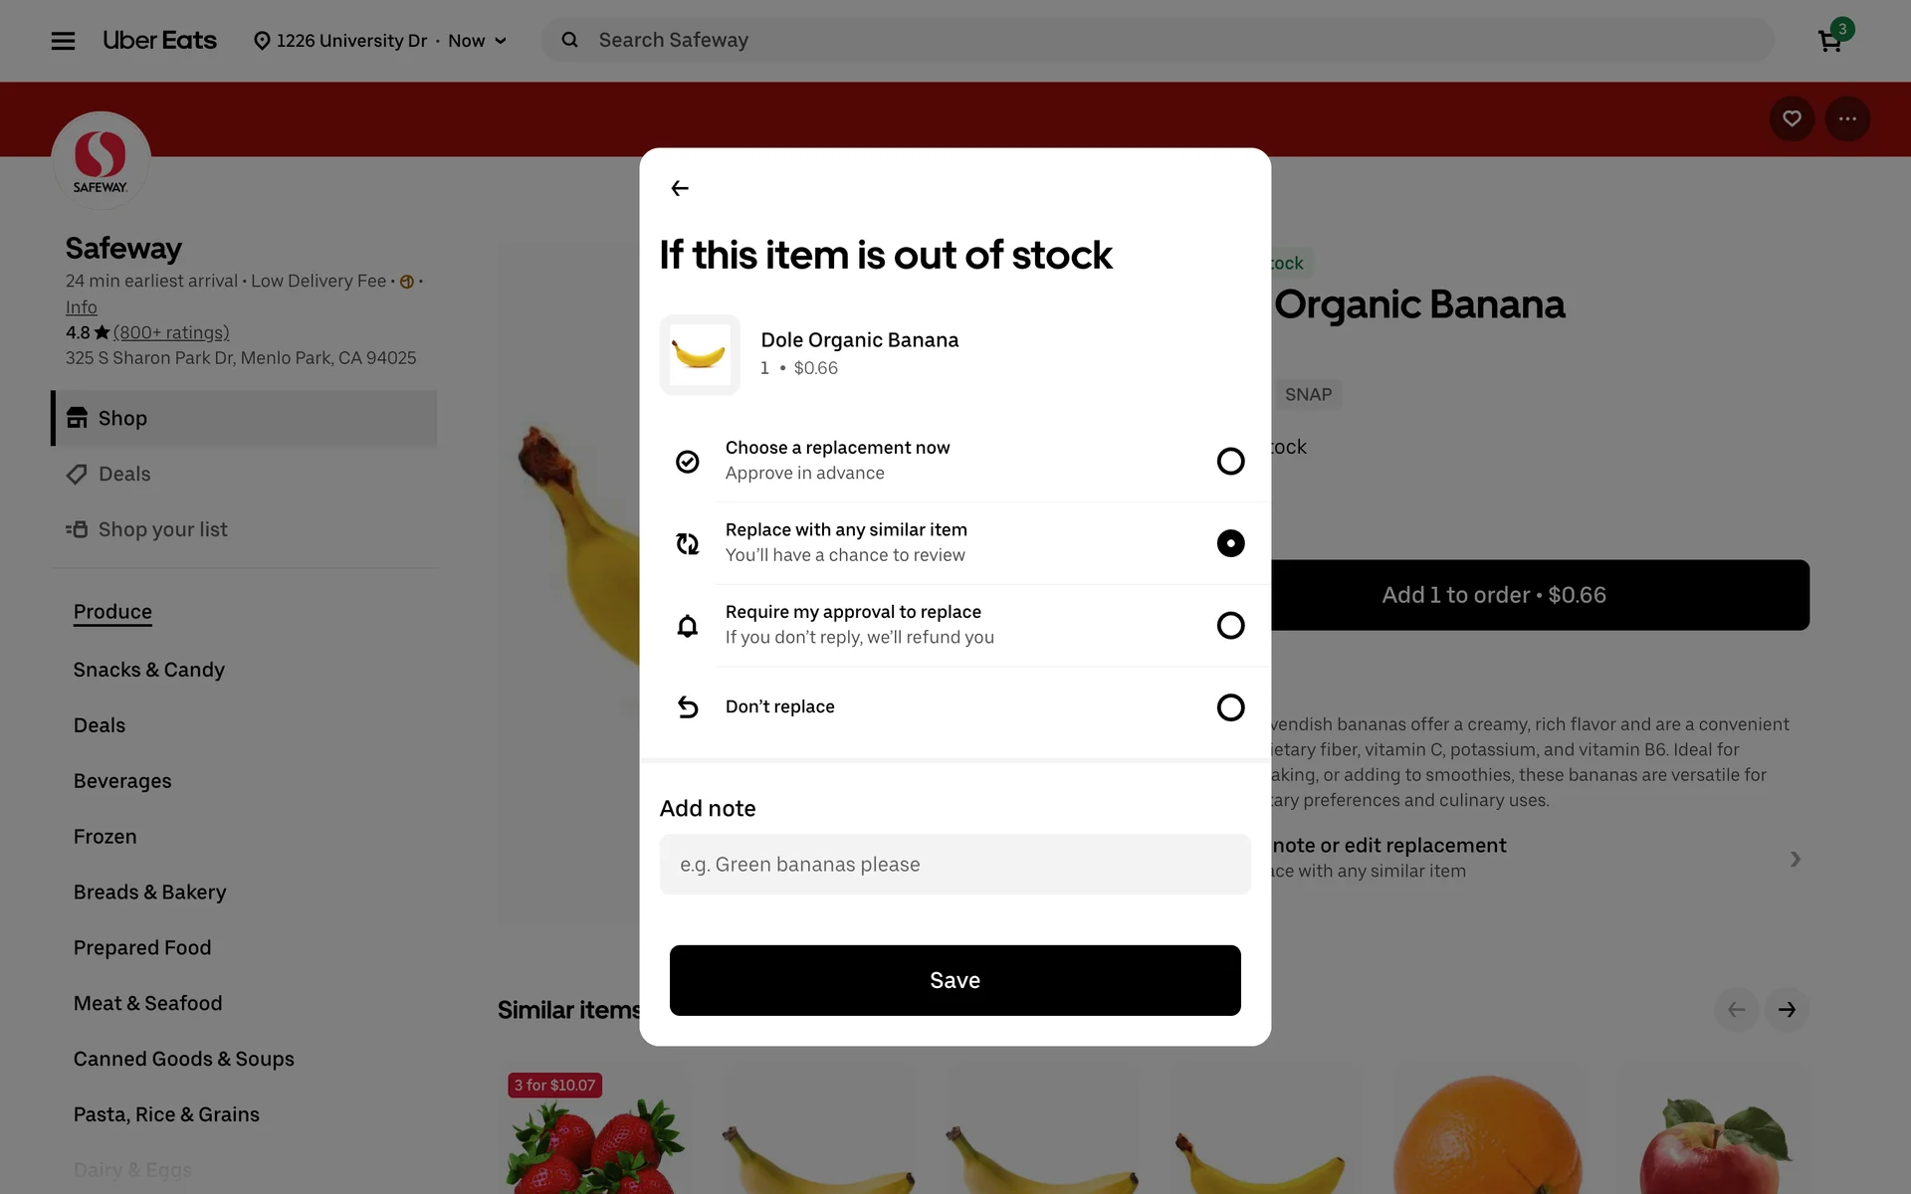Click the Dole Organic Banana thumbnail
Viewport: 1911px width, 1194px height.
(700, 355)
